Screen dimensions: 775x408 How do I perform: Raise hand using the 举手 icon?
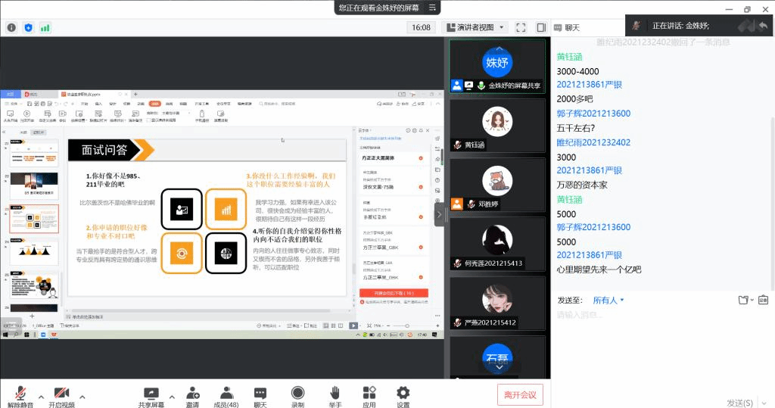click(335, 393)
